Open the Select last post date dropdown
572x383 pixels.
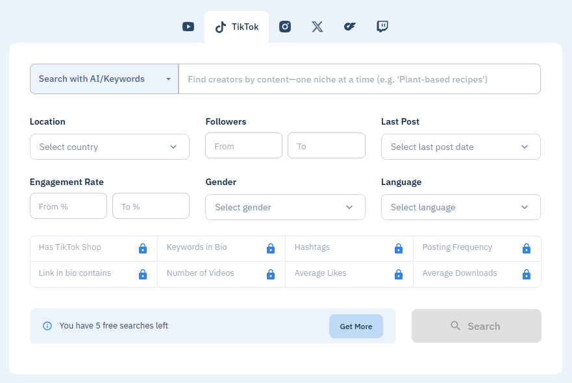click(460, 147)
